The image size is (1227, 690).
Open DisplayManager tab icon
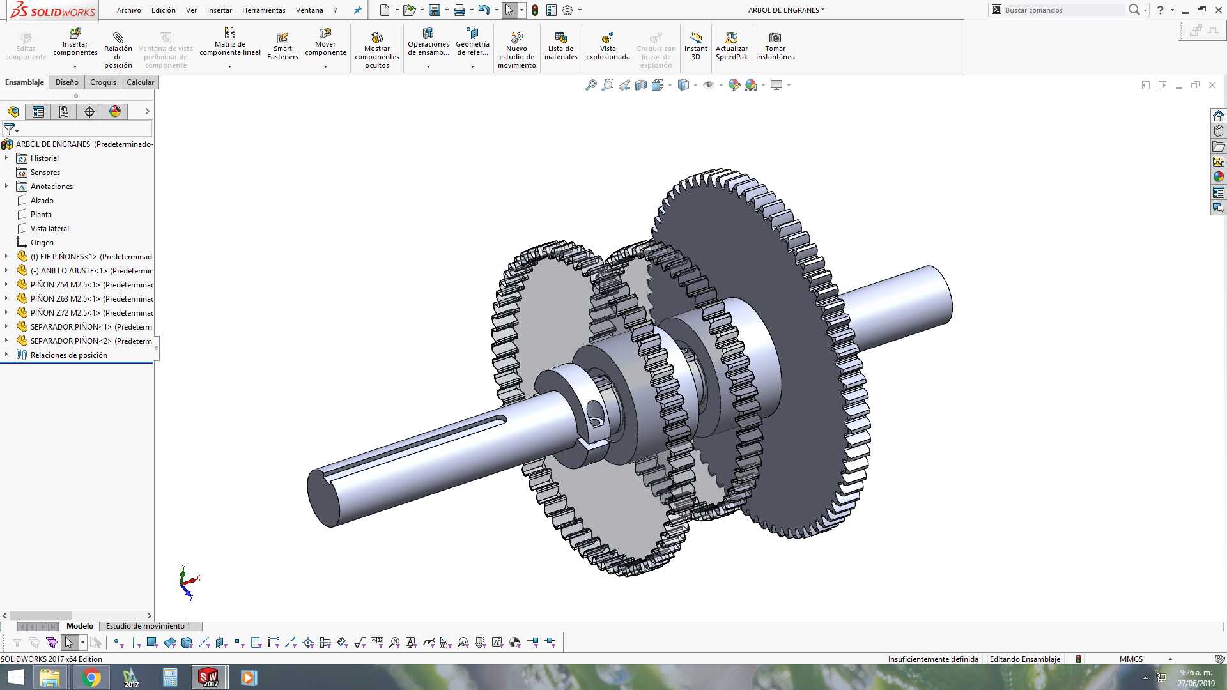[115, 112]
